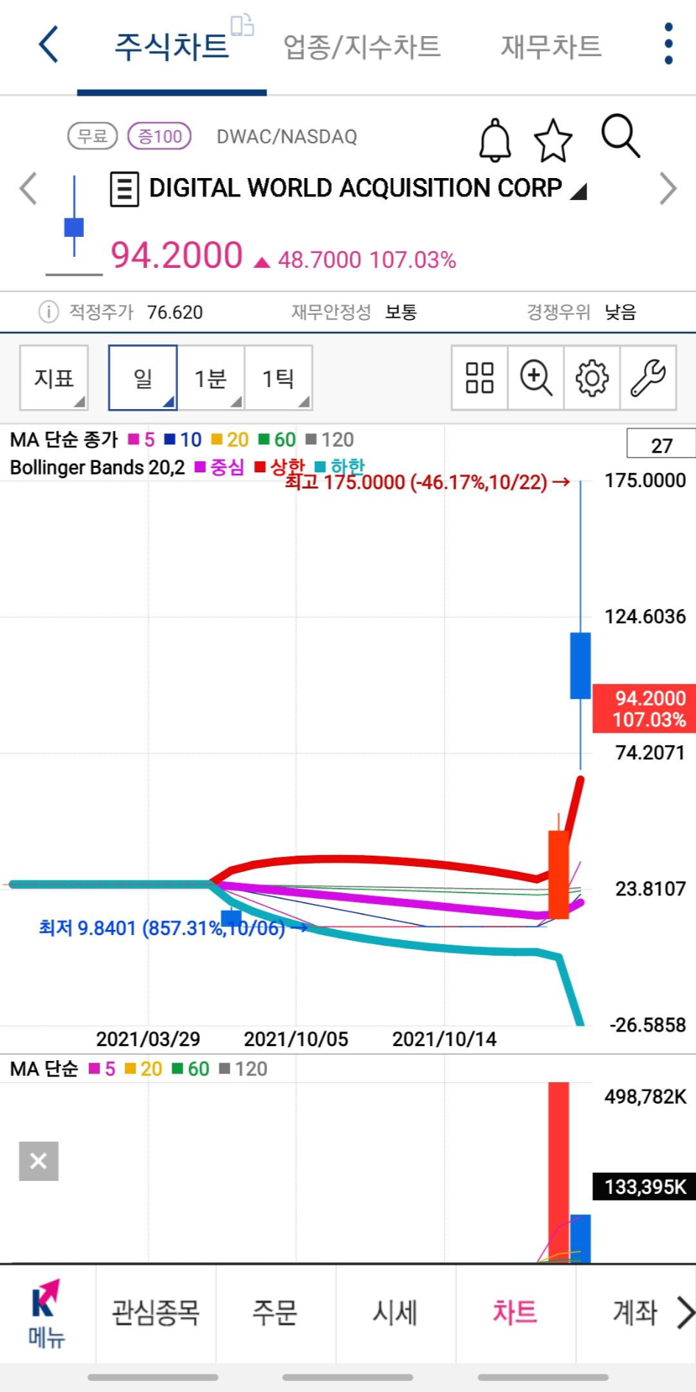Select the 일 daily period button
The image size is (696, 1392).
(143, 377)
